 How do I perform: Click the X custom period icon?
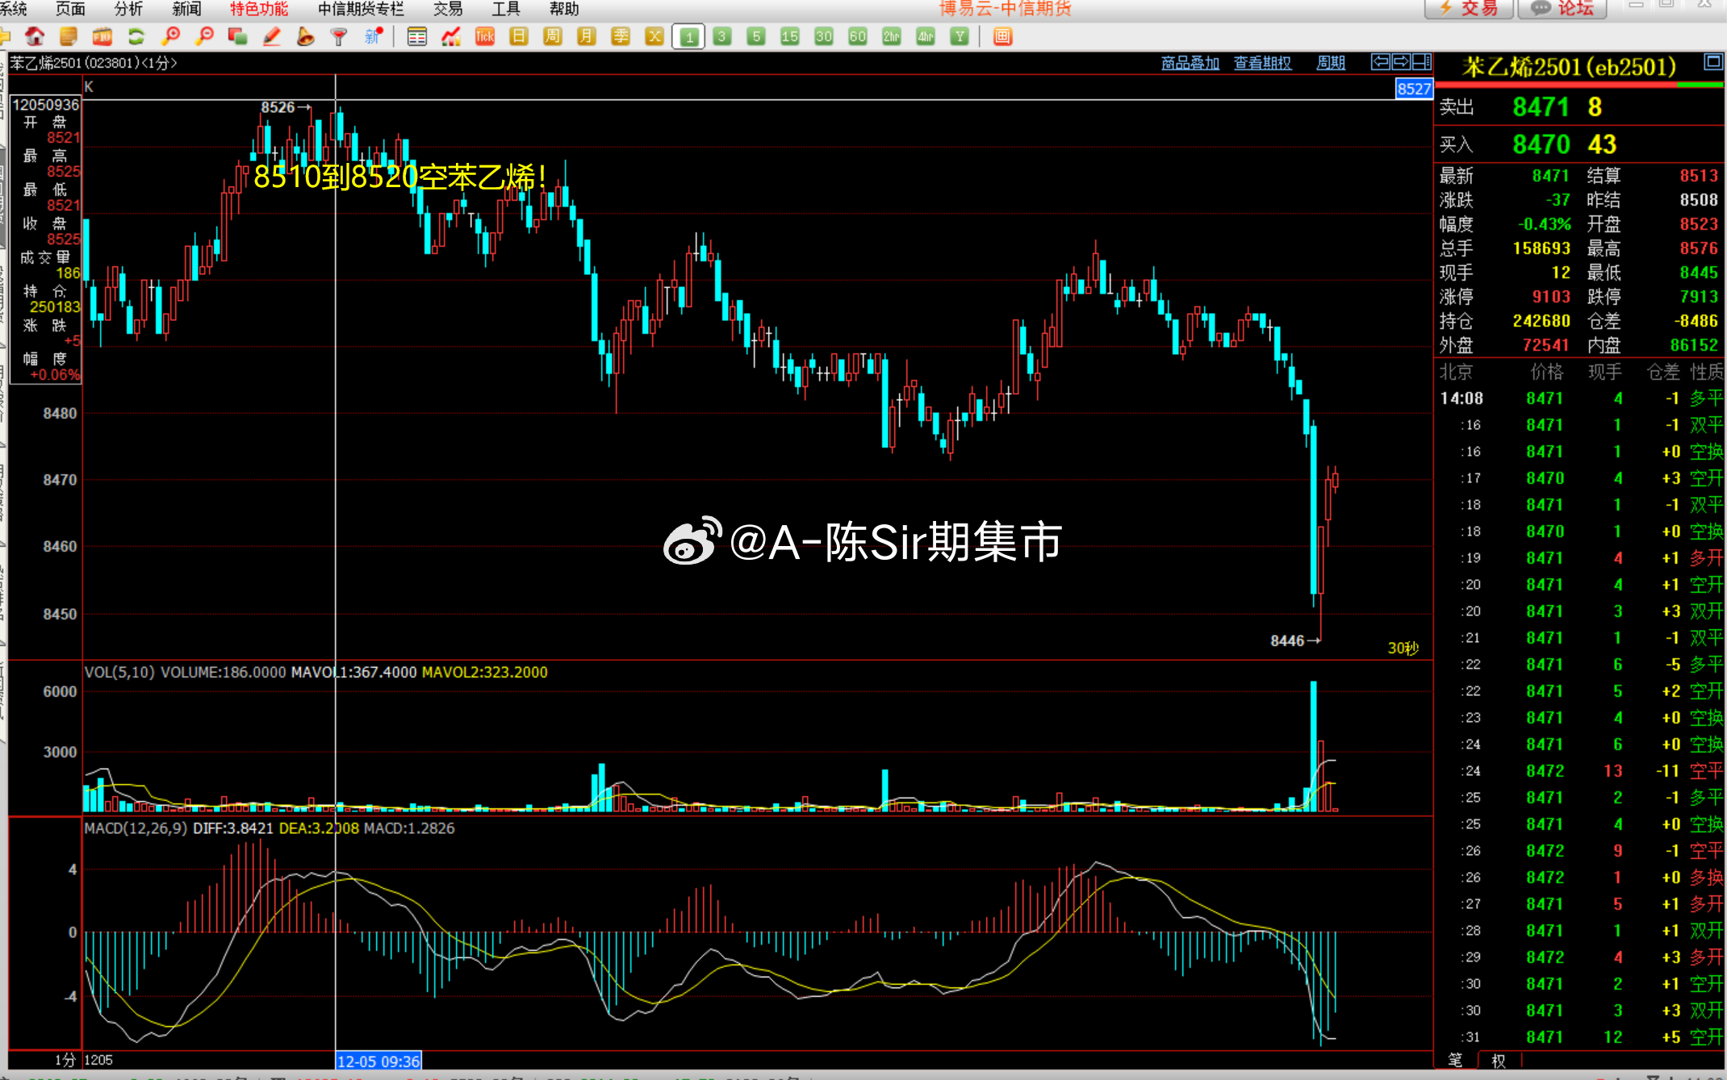(654, 36)
